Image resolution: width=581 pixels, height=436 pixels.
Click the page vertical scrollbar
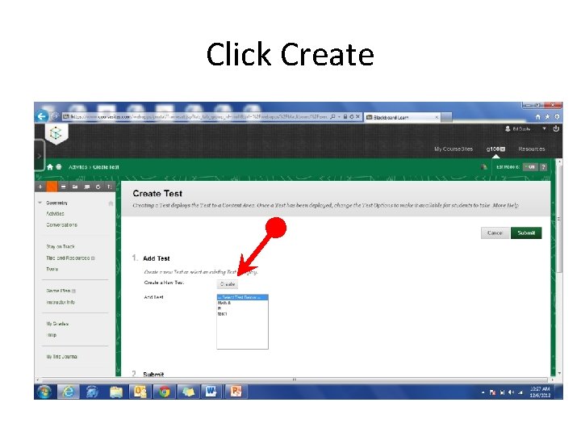559,217
